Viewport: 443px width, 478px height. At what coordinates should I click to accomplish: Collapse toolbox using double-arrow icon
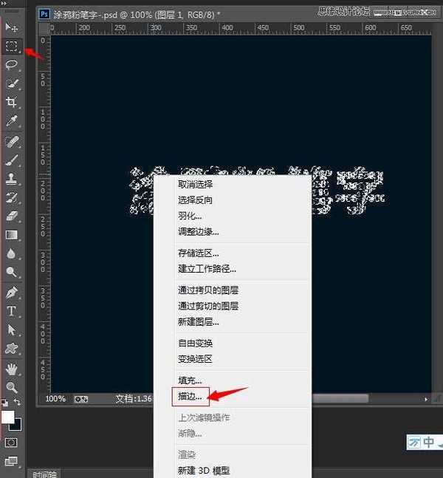[x=4, y=4]
